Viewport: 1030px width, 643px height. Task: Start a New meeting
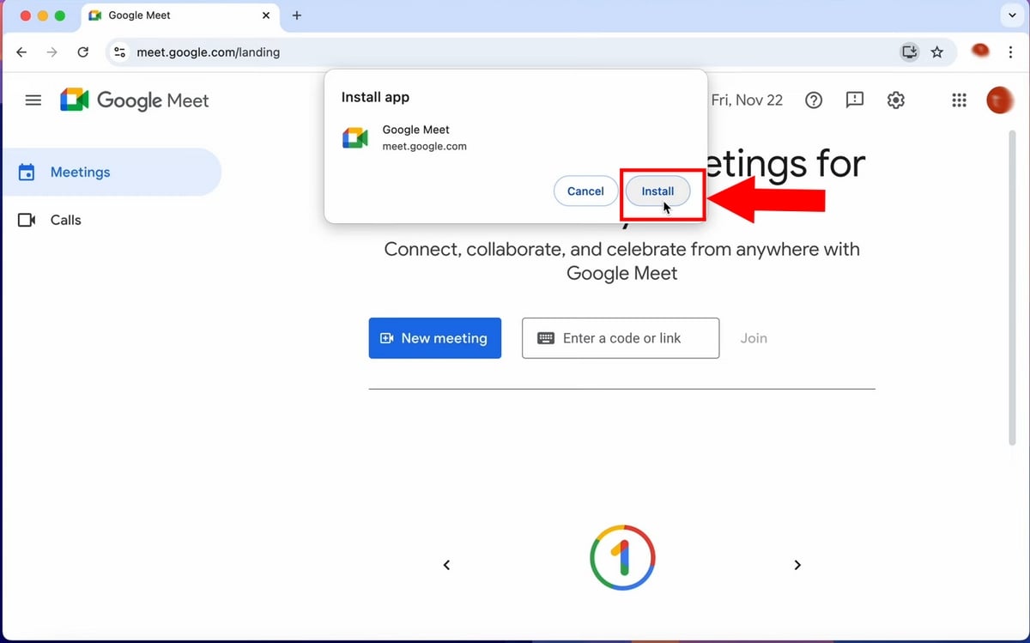[435, 338]
